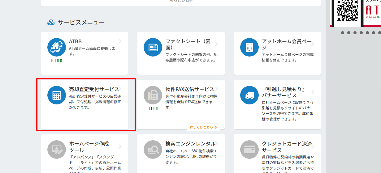Click the ATBB logo under the fax icon
This screenshot has height=173, width=381.
153,108
